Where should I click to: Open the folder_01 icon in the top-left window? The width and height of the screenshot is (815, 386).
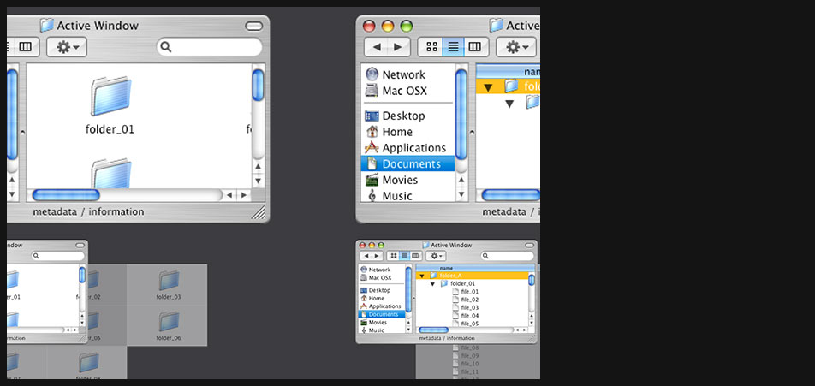[x=110, y=97]
